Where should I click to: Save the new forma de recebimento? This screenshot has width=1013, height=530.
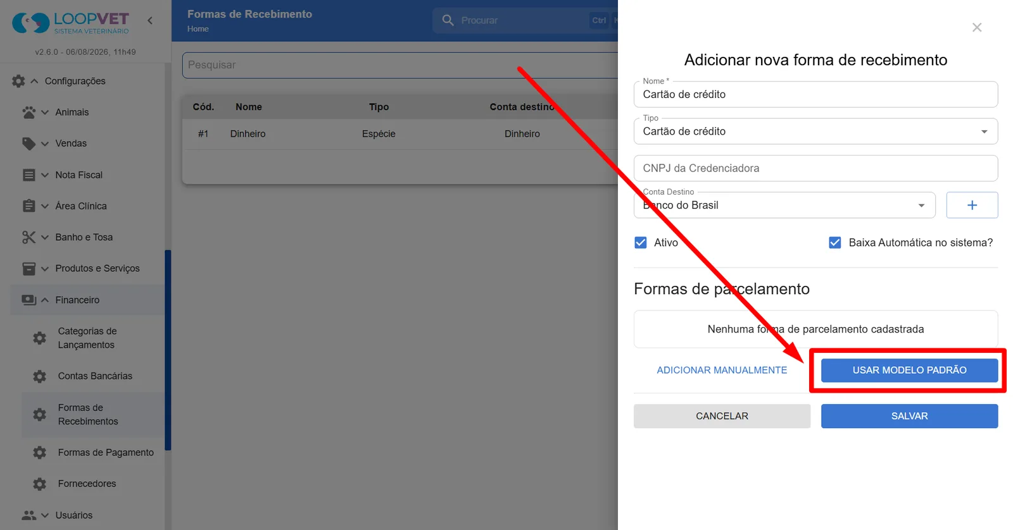point(909,416)
